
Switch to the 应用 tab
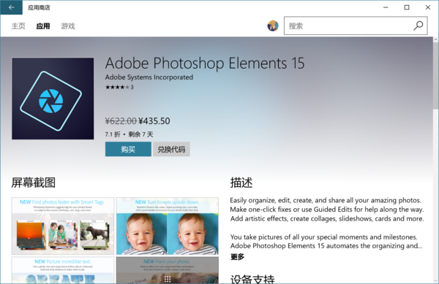(43, 26)
